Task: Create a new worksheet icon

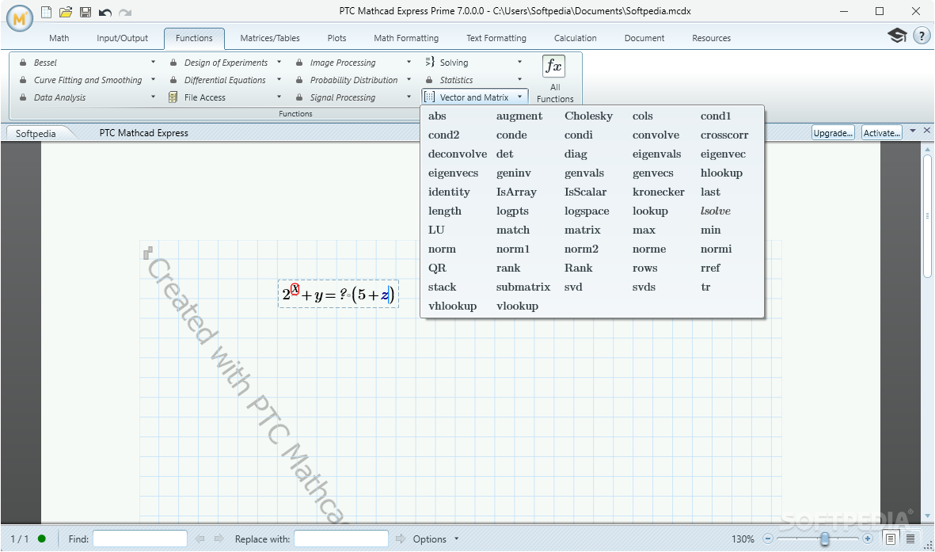Action: pos(46,12)
